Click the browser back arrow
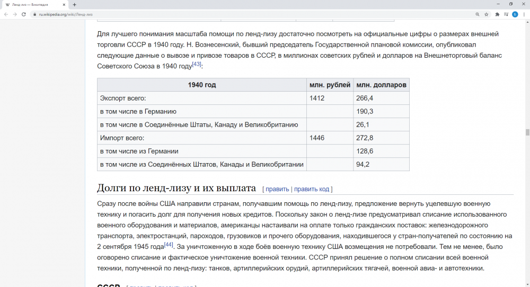The width and height of the screenshot is (530, 287). 6,14
